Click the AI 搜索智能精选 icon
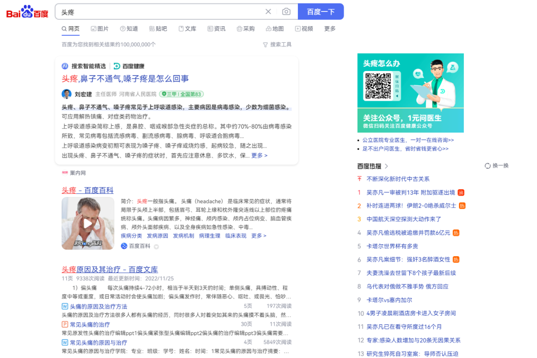Screen dimensions: 537x358 click(x=65, y=66)
